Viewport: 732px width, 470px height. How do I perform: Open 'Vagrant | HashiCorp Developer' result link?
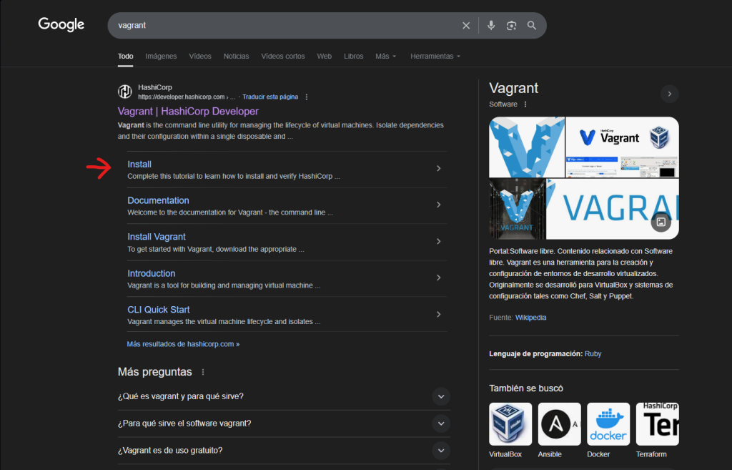[188, 112]
